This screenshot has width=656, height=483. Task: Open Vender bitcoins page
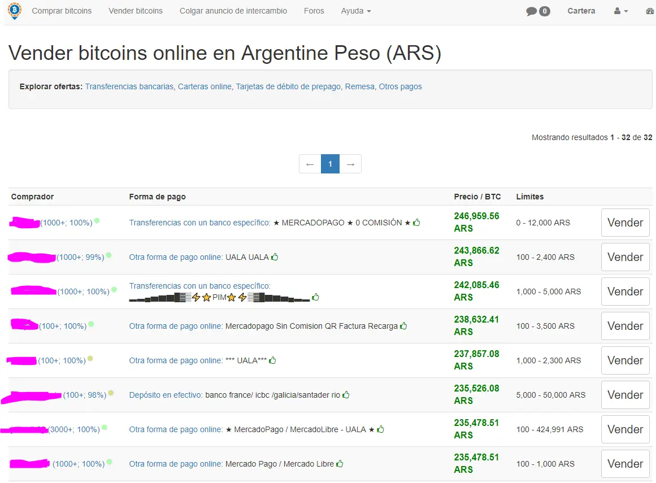pyautogui.click(x=136, y=11)
